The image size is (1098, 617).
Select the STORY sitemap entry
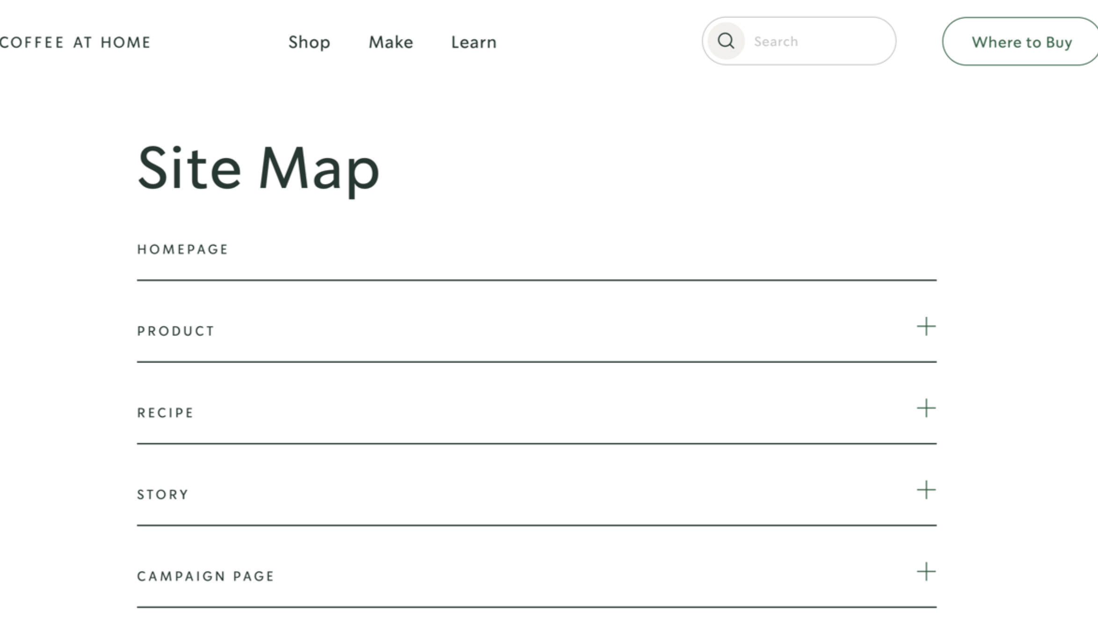[162, 494]
